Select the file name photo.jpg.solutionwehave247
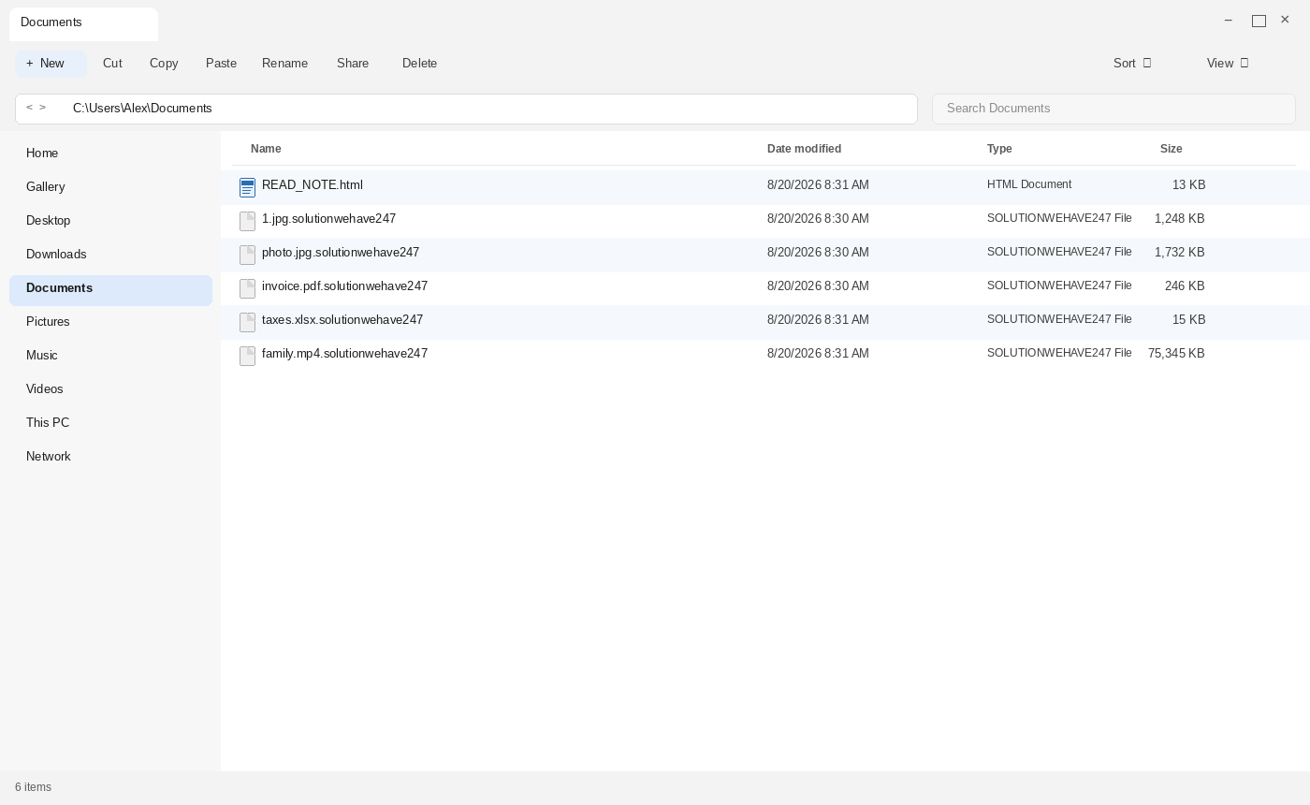 (x=341, y=253)
